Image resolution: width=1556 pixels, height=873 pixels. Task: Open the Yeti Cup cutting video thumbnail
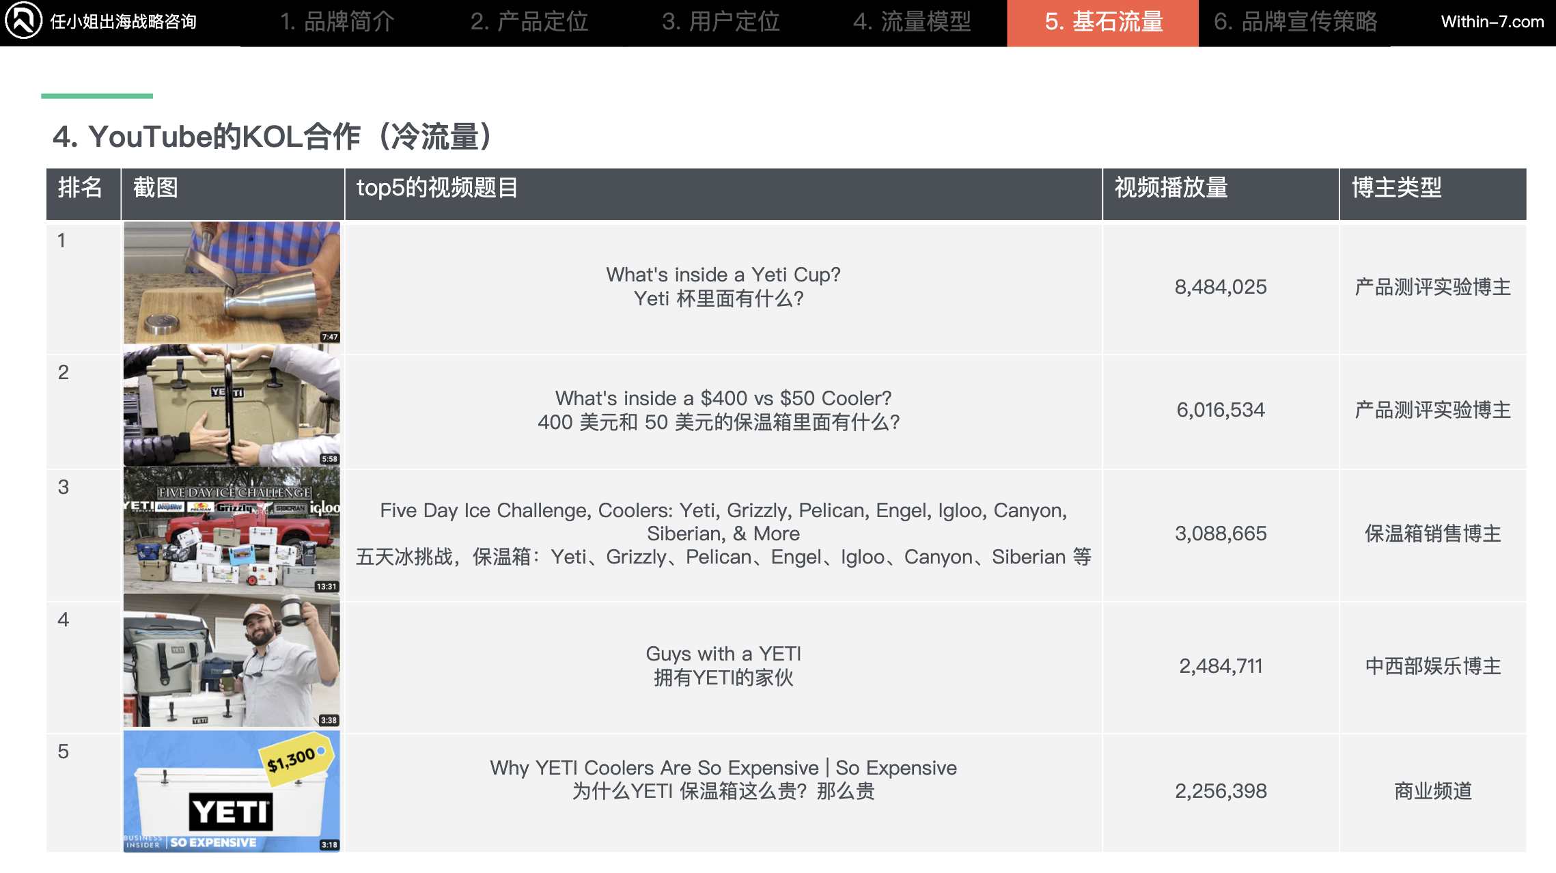[232, 282]
